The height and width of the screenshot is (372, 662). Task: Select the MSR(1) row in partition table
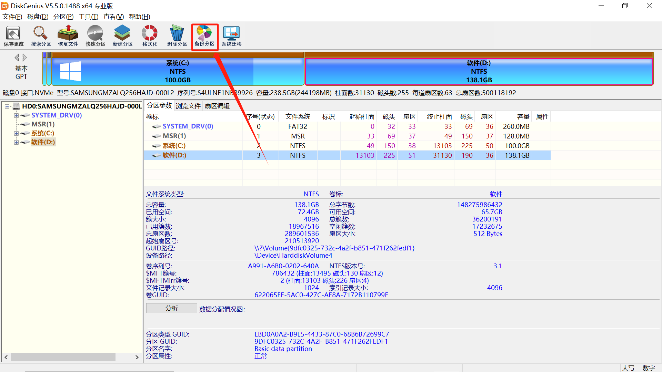(x=174, y=136)
